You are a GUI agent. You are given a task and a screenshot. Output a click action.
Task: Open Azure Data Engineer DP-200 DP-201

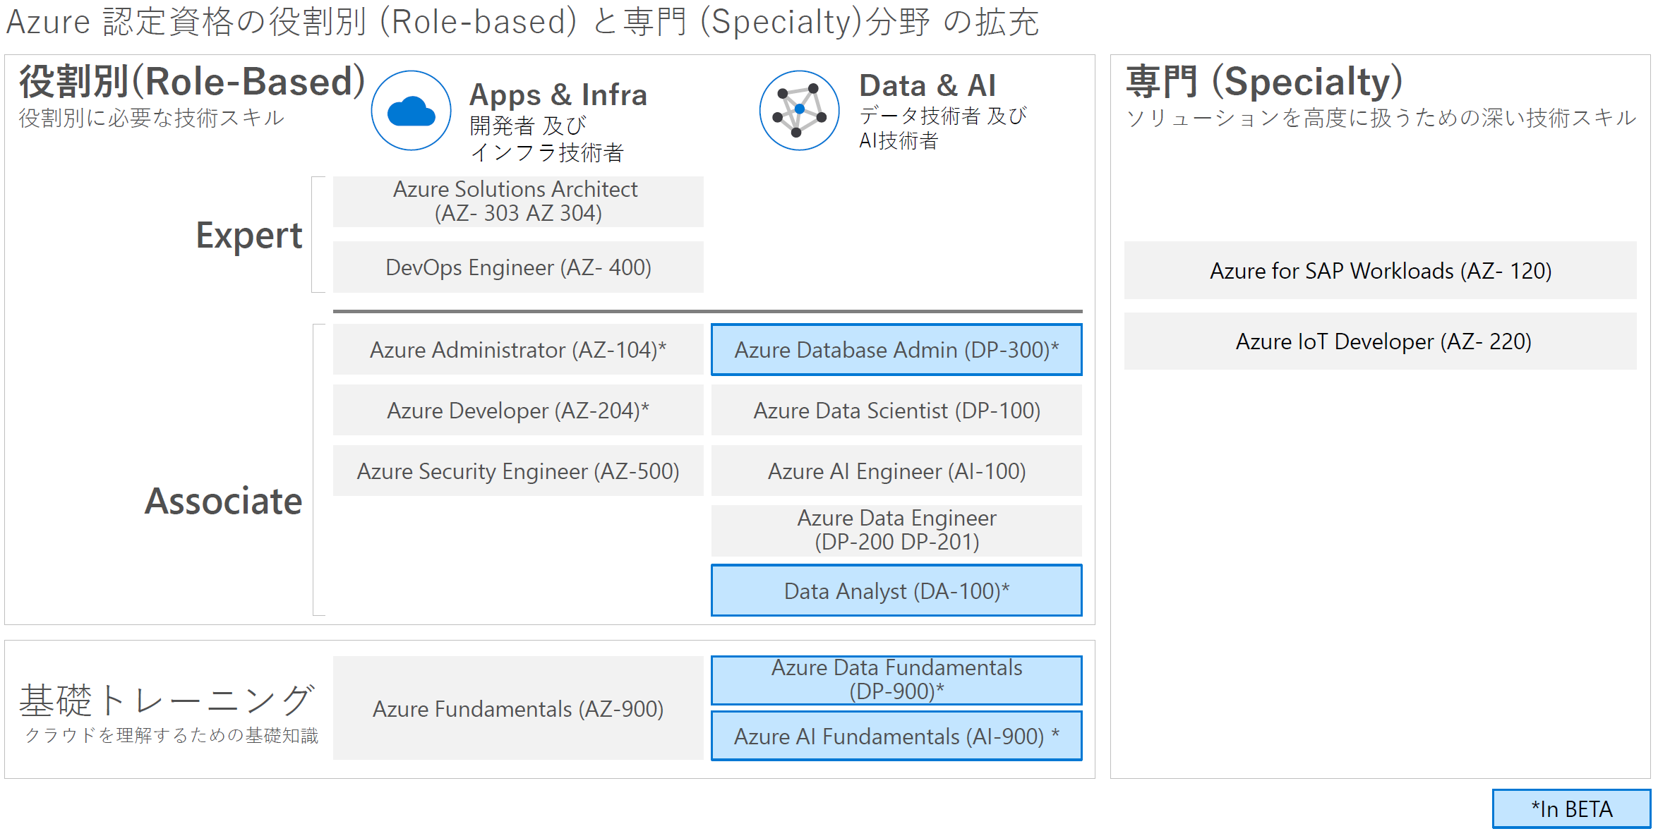896,531
